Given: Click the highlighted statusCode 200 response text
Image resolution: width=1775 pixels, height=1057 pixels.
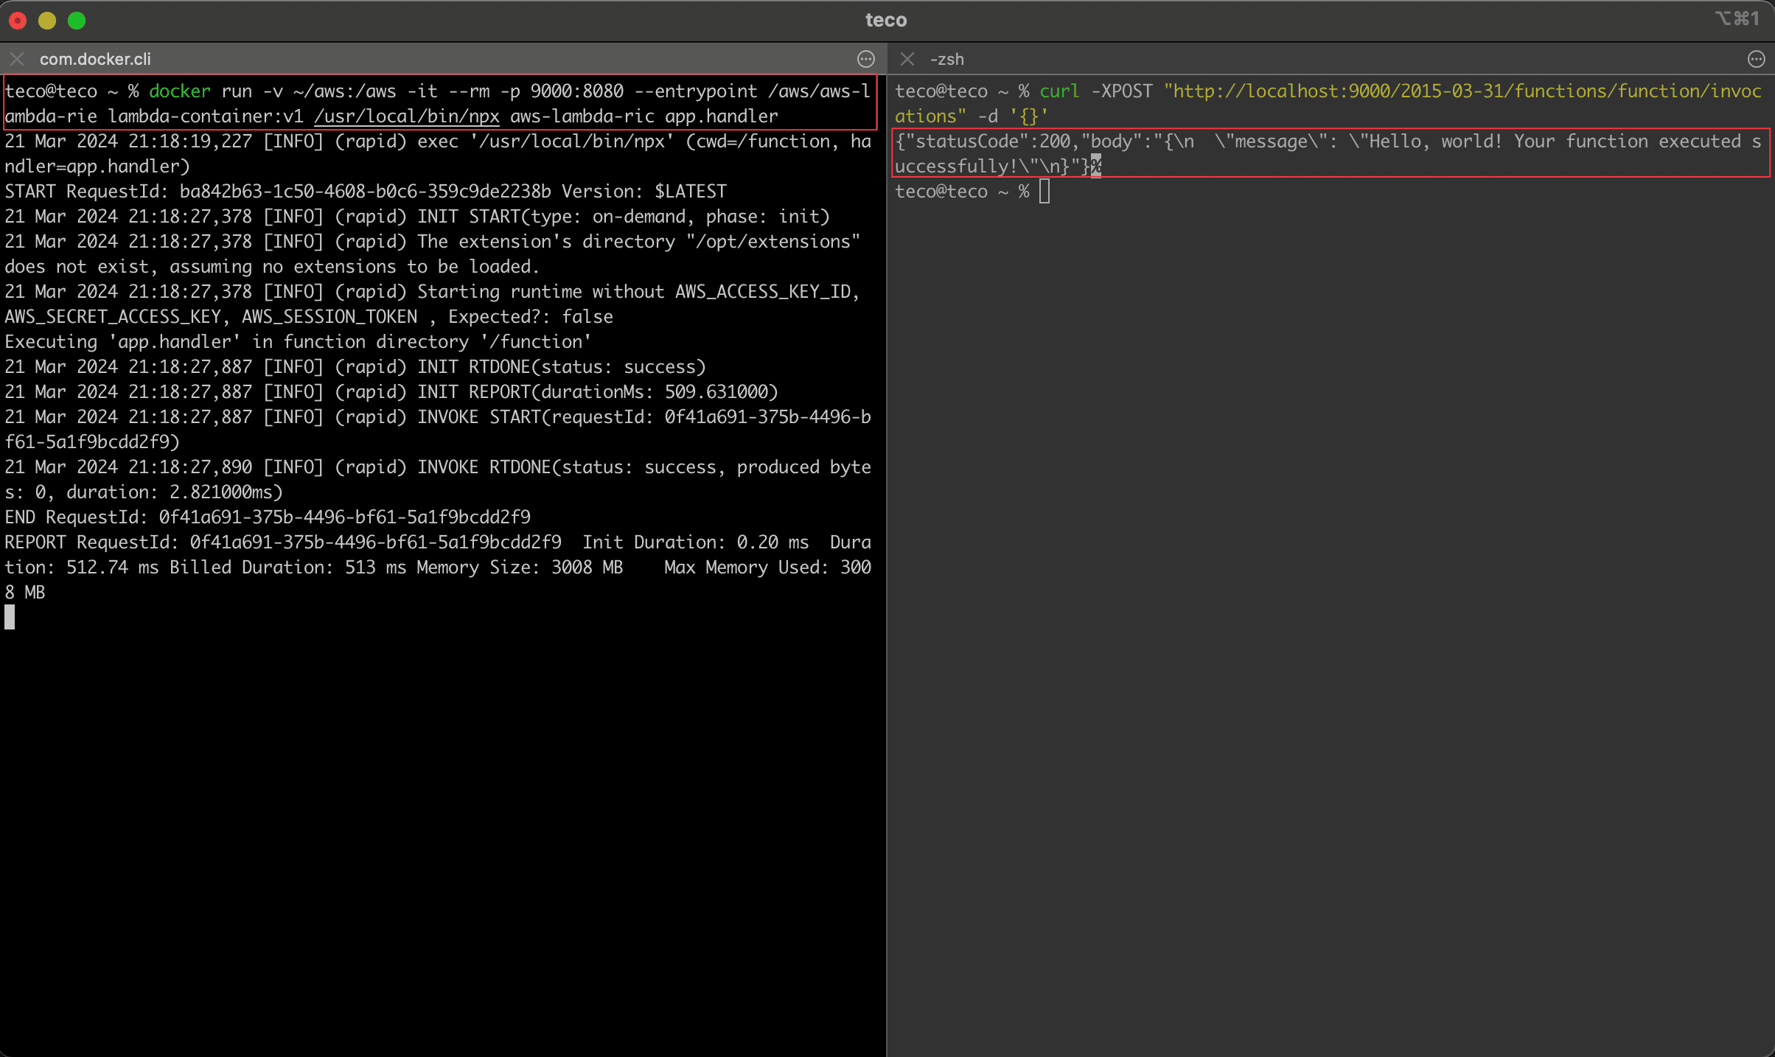Looking at the screenshot, I should point(1327,153).
